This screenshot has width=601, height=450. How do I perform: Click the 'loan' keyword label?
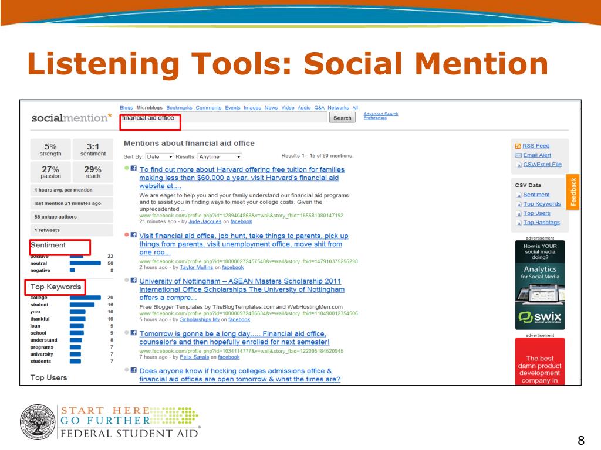click(x=35, y=326)
